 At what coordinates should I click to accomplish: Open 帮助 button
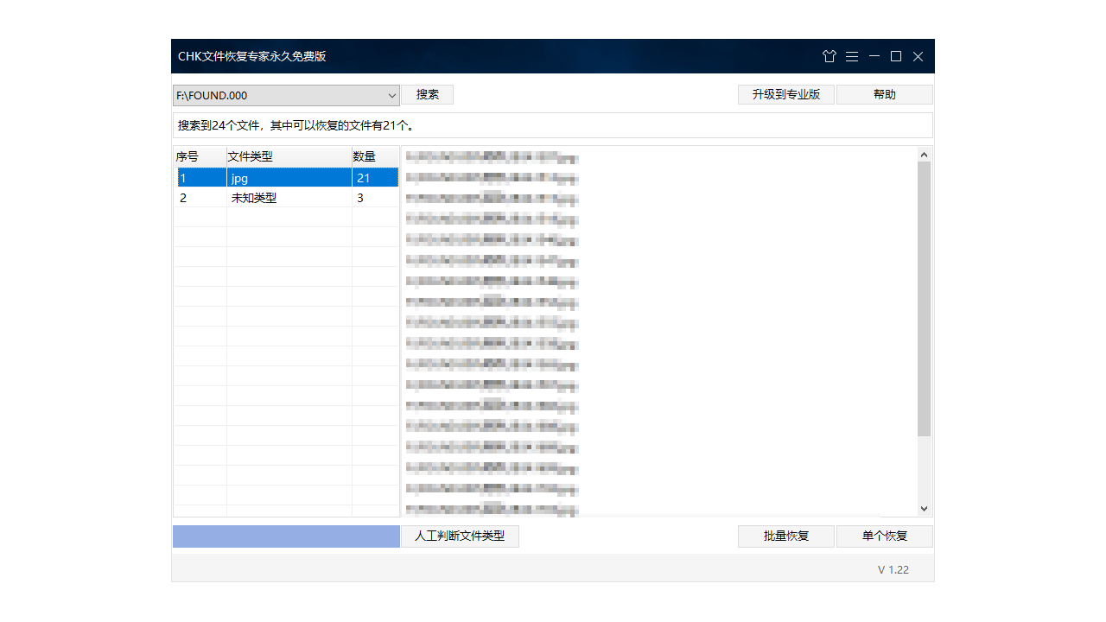point(885,95)
